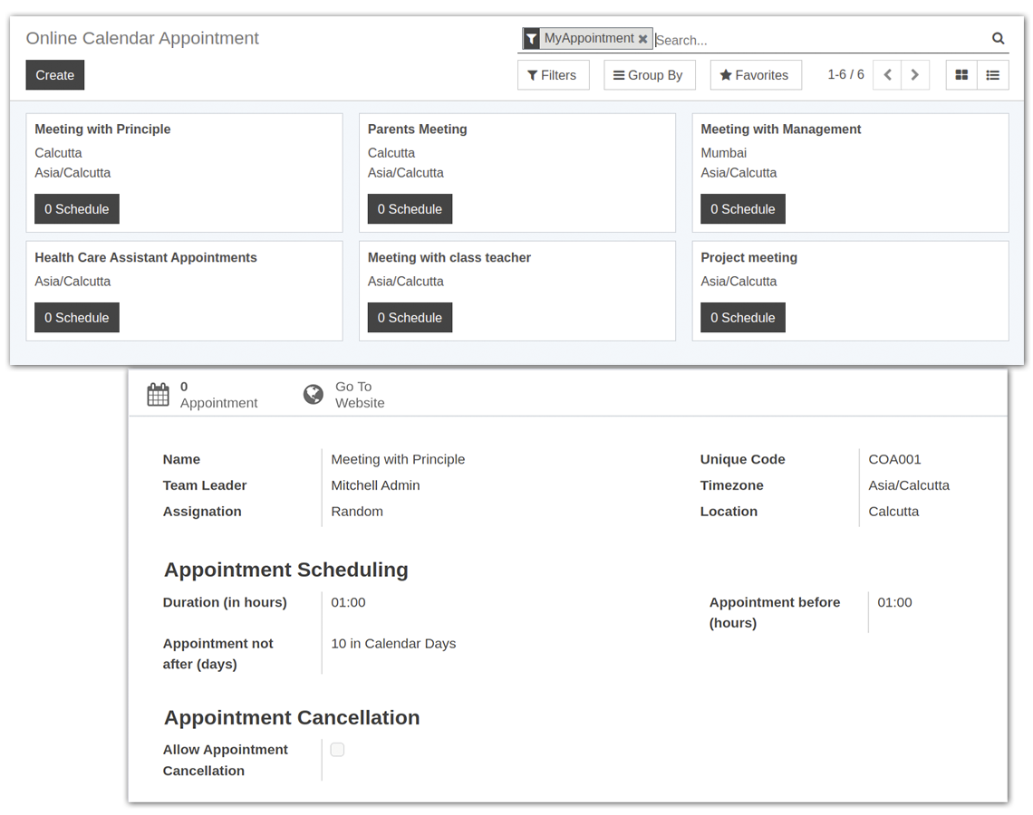1033x815 pixels.
Task: Click the Go To Website globe icon
Action: pos(314,395)
